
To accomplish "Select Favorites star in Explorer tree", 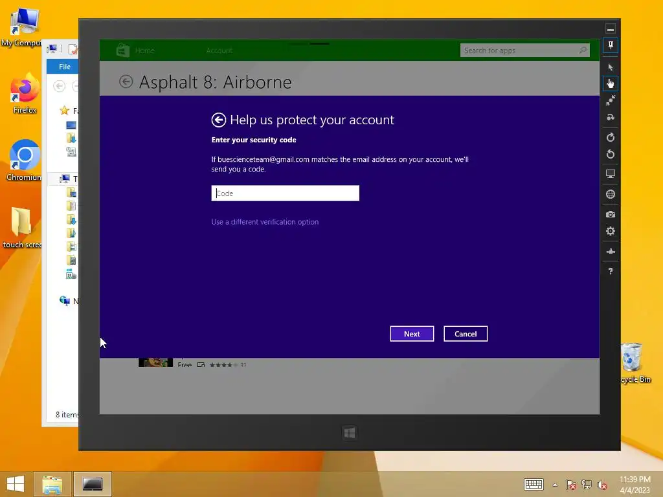I will coord(64,111).
